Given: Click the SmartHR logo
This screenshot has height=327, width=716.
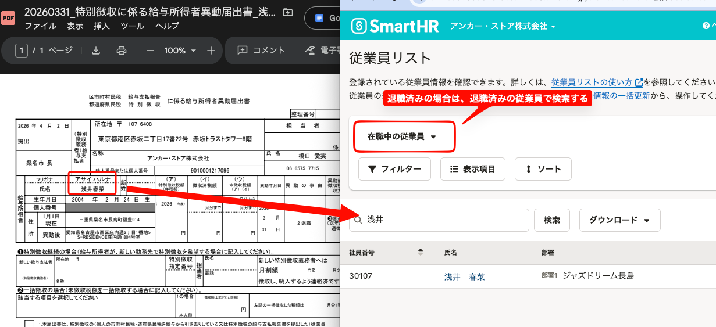Looking at the screenshot, I should tap(394, 26).
